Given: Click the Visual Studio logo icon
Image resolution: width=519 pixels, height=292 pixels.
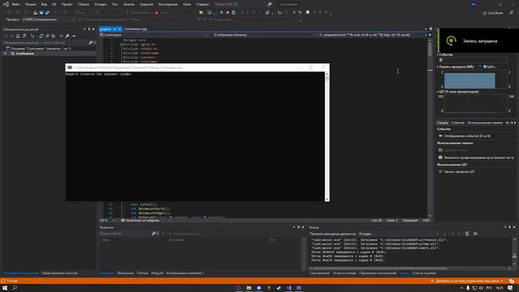Looking at the screenshot, I should (x=6, y=4).
